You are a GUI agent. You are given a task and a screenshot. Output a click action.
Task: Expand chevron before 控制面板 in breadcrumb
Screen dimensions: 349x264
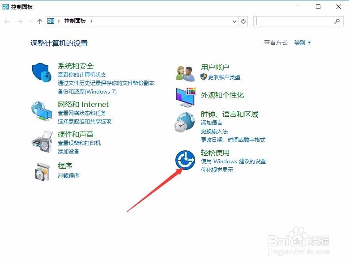[x=59, y=21]
